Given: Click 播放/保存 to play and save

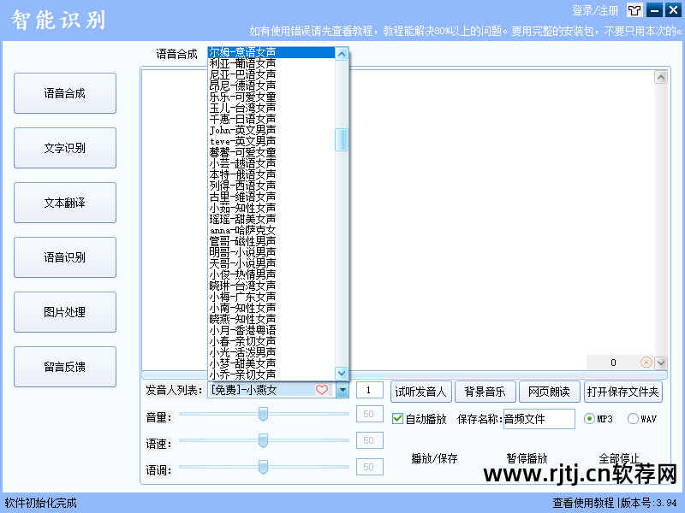Looking at the screenshot, I should 434,458.
